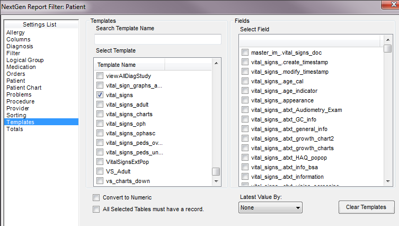Check vital_signs_.age_indicator field checkbox
Viewport: 399px width, 226px height.
coord(245,91)
